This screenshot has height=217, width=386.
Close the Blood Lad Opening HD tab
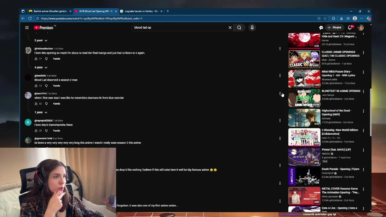[x=116, y=11]
